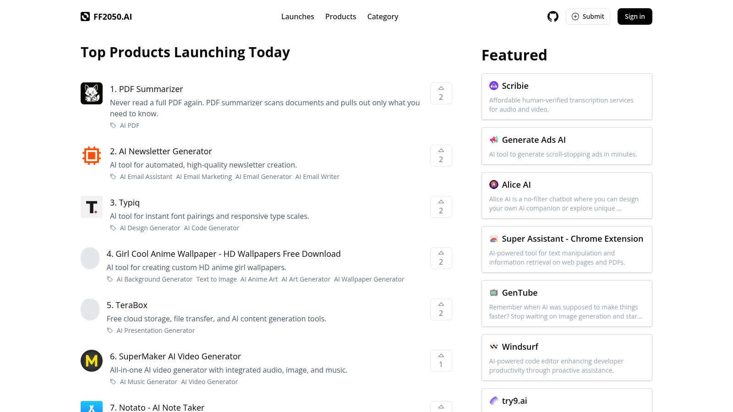Image resolution: width=733 pixels, height=412 pixels.
Task: Select the AI Video Generator tag
Action: click(x=209, y=382)
